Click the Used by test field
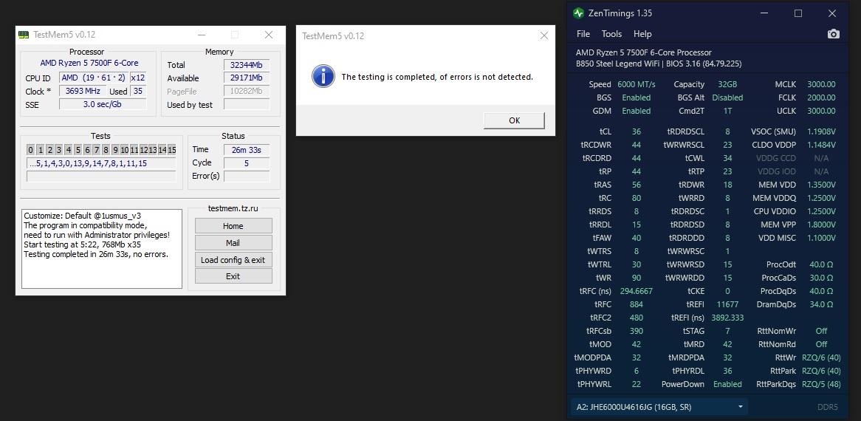The height and width of the screenshot is (421, 861). click(247, 104)
